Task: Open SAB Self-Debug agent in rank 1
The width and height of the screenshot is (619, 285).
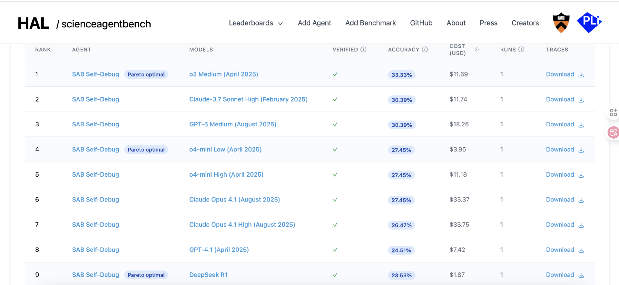Action: pos(95,74)
